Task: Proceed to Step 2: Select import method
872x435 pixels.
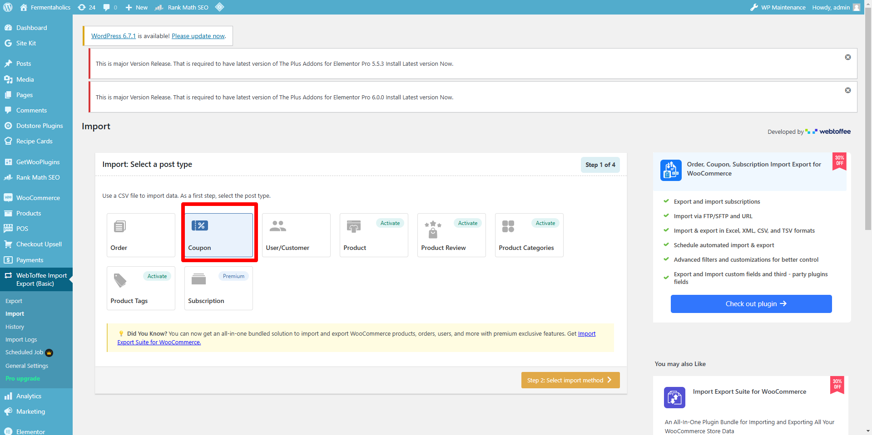Action: point(570,380)
